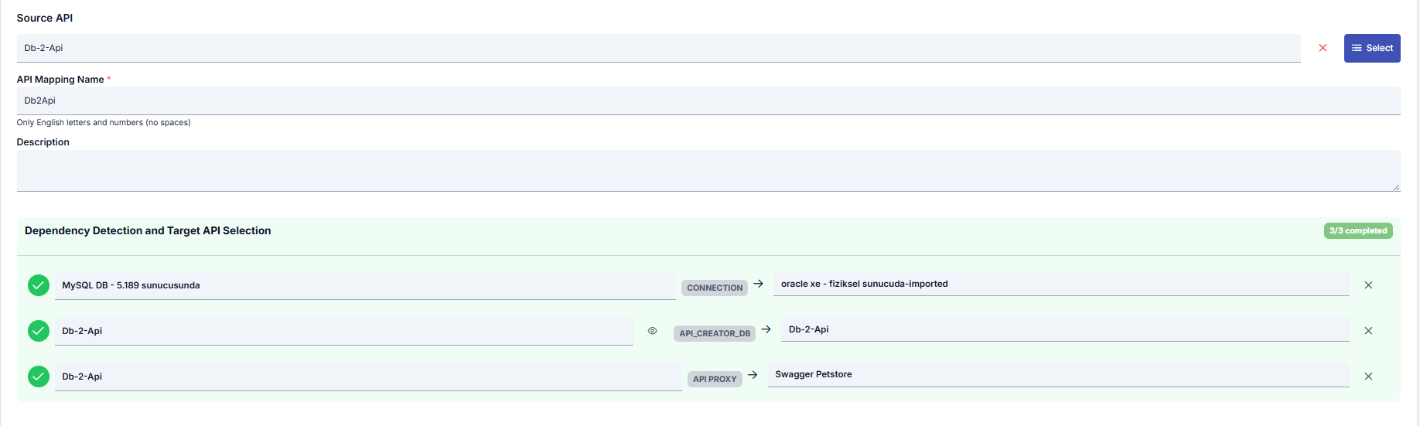
Task: Click the Source API Db-2-Api field
Action: click(659, 48)
